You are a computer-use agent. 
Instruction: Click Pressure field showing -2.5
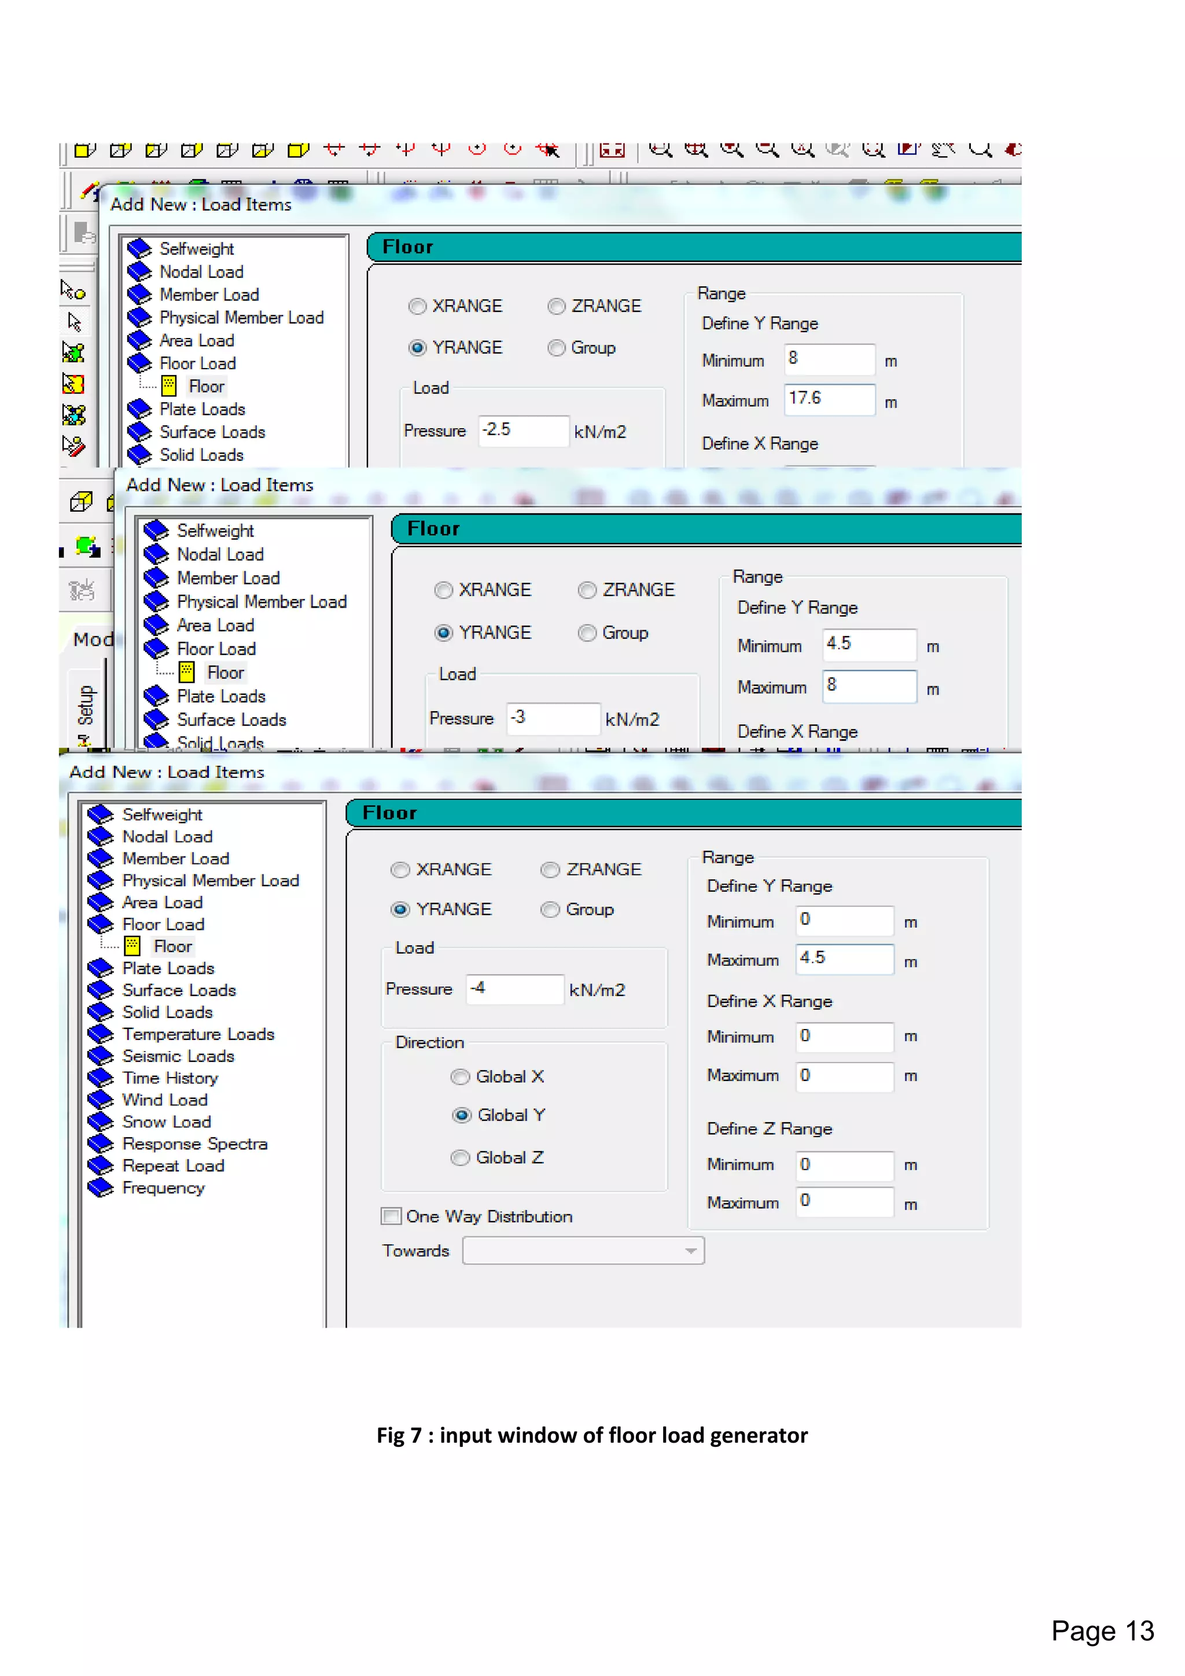(x=524, y=431)
